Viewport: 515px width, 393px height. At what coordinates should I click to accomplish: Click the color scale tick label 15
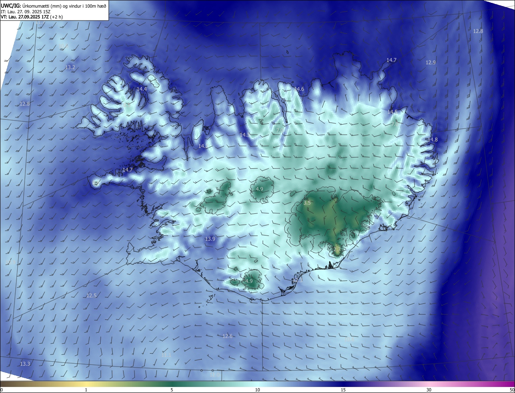(x=343, y=390)
